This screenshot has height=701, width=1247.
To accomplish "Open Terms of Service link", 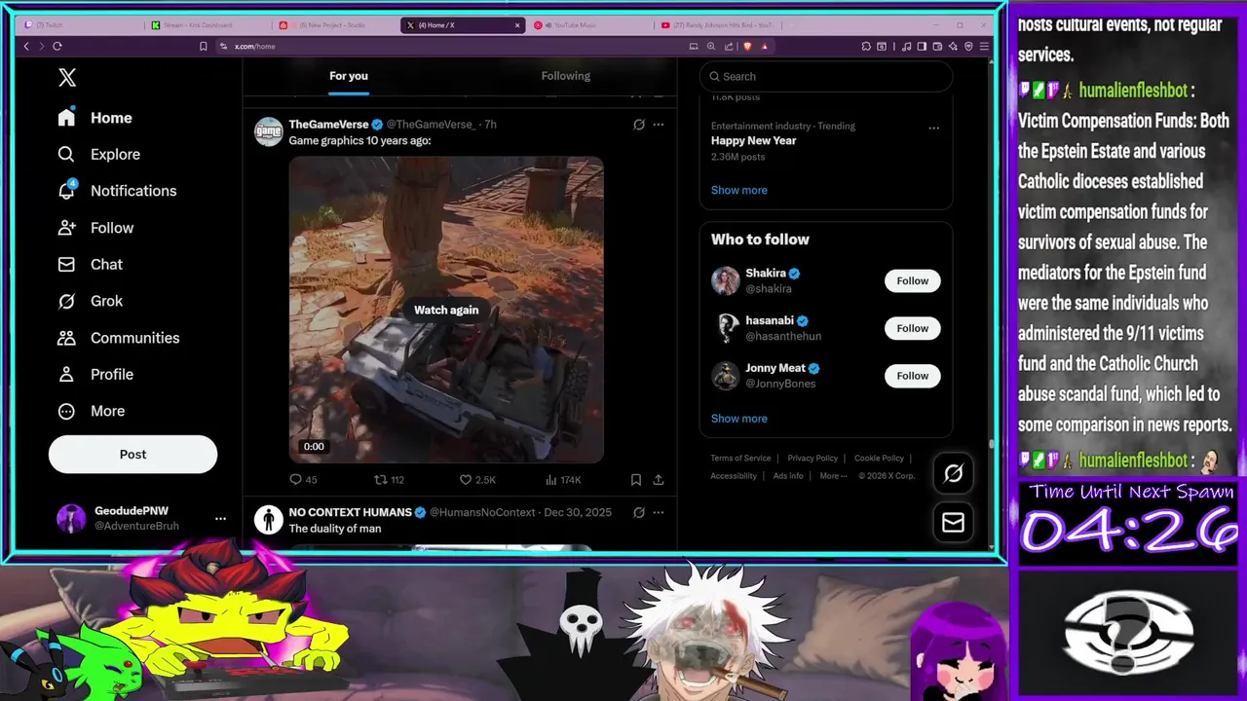I will click(x=740, y=458).
